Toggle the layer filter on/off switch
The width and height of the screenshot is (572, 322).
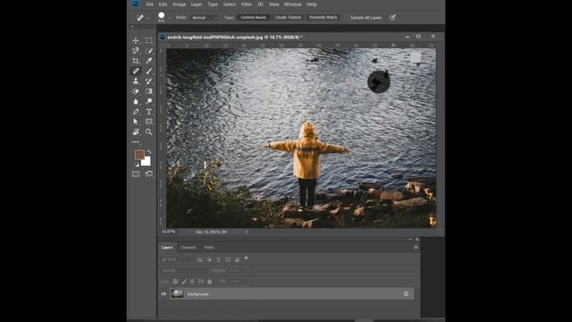(247, 258)
